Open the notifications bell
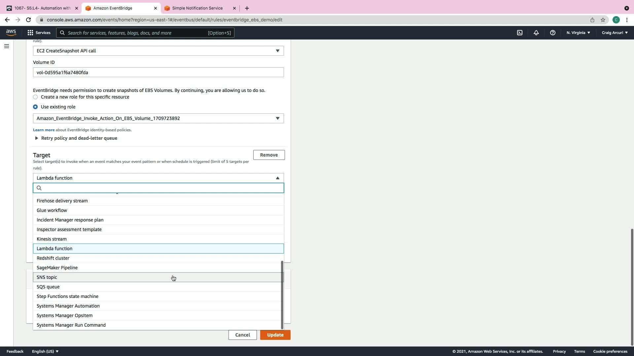The height and width of the screenshot is (356, 634). pos(536,33)
